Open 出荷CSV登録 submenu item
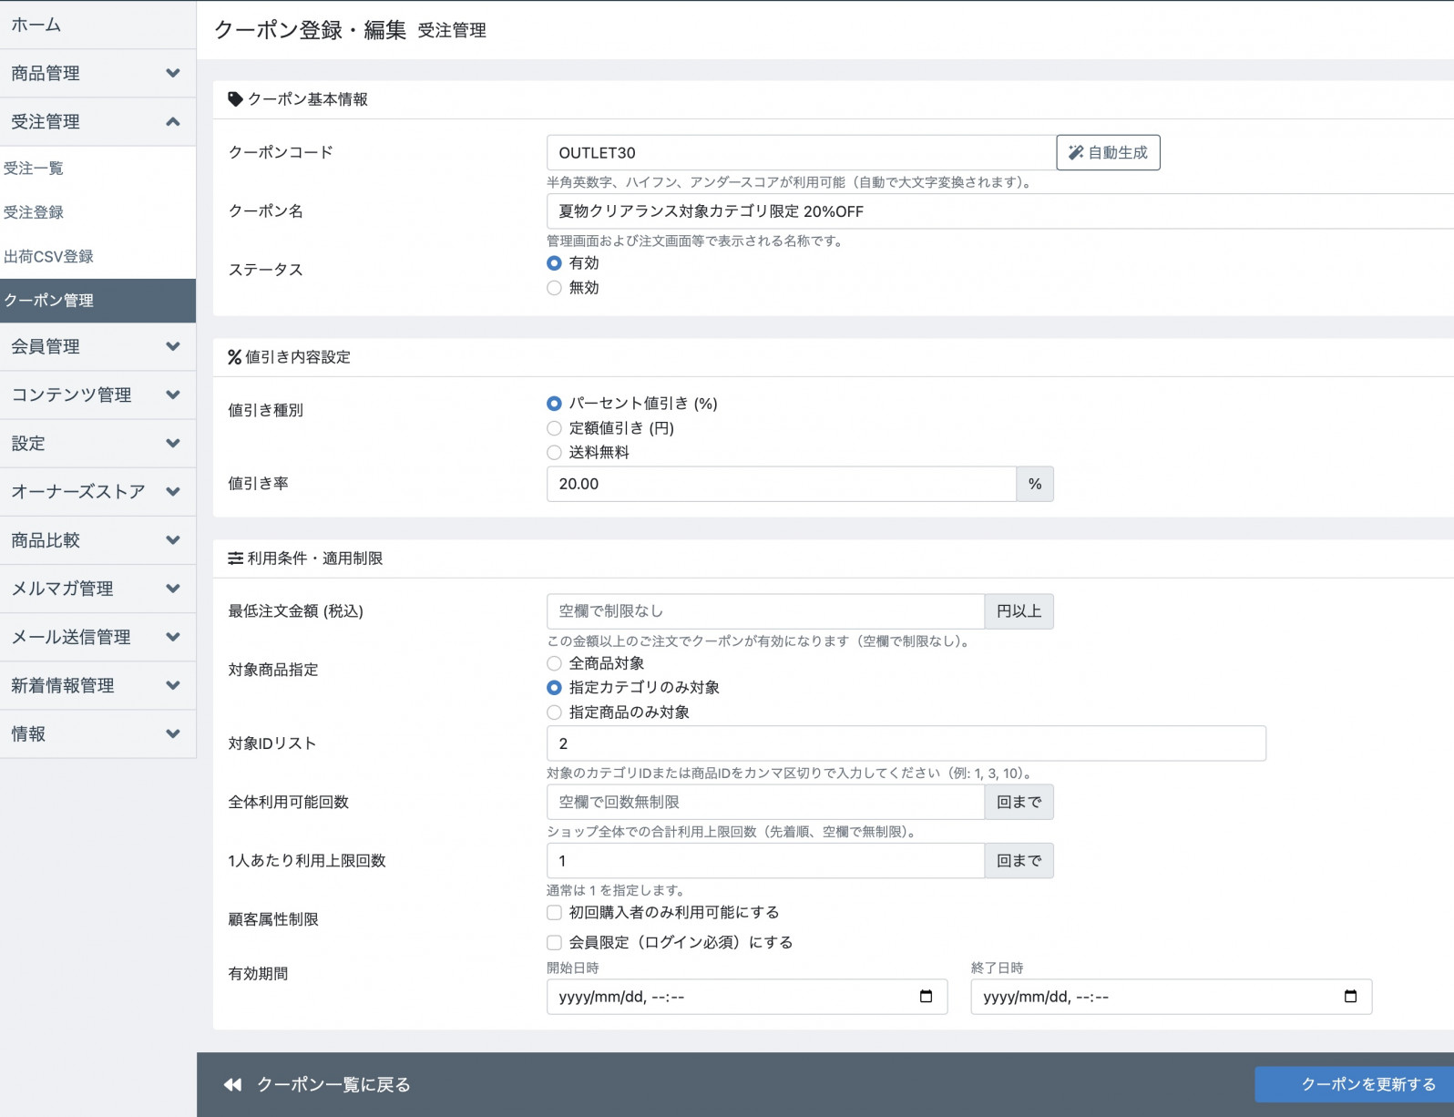 point(97,256)
